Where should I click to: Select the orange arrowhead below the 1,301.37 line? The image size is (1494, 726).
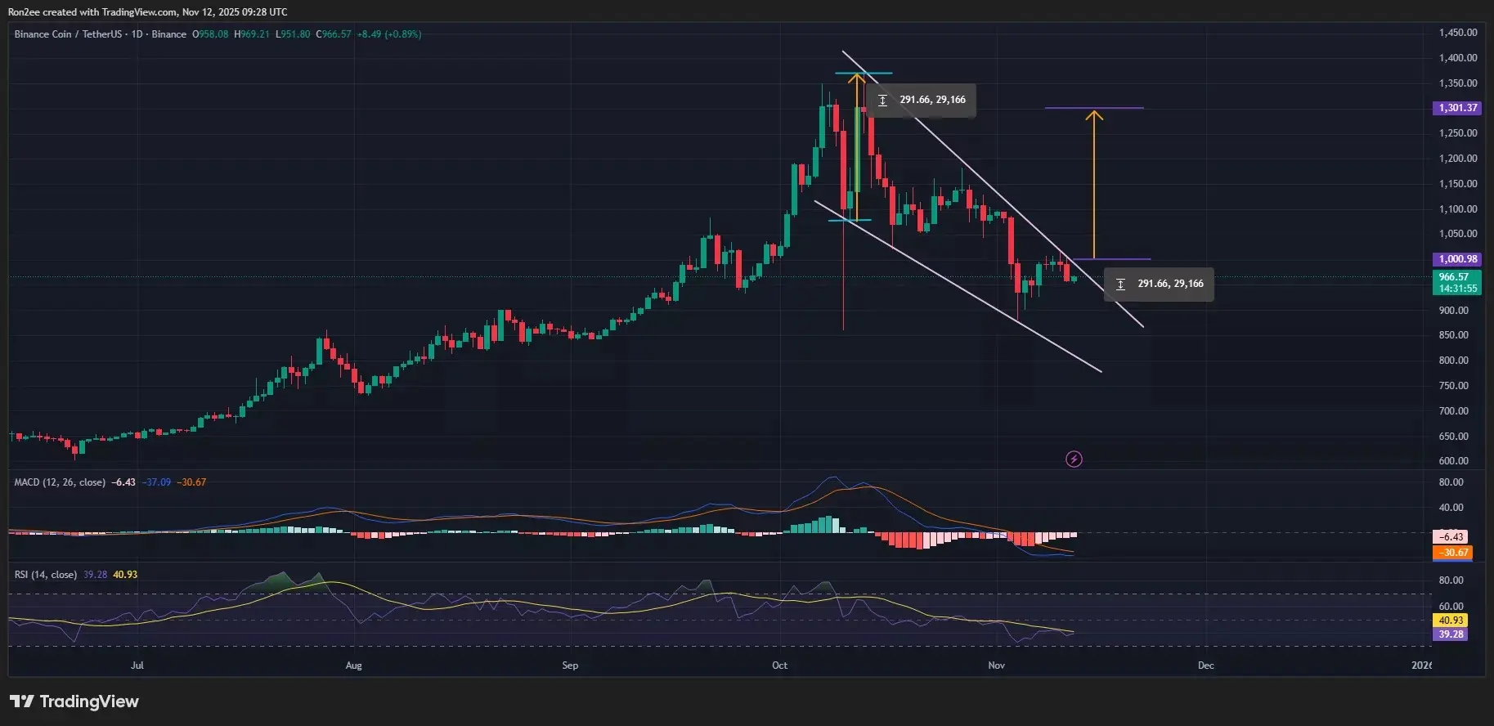point(1093,116)
